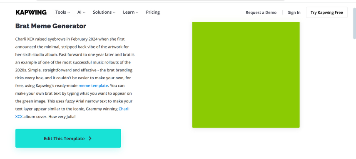Expand the AI dropdown menu
This screenshot has width=356, height=159.
point(81,12)
